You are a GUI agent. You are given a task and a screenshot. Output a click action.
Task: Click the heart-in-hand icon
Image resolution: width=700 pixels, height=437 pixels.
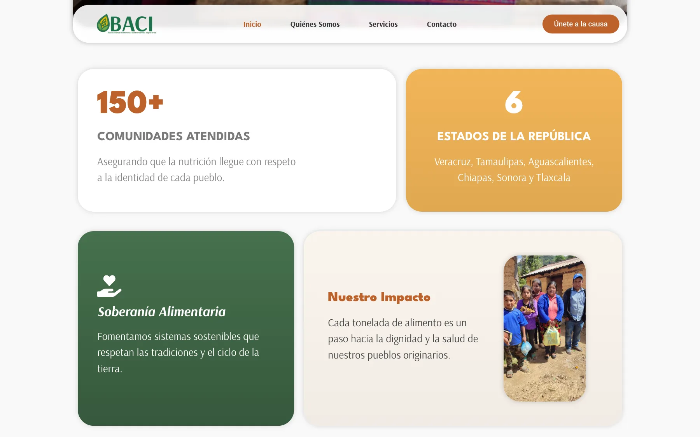tap(109, 286)
